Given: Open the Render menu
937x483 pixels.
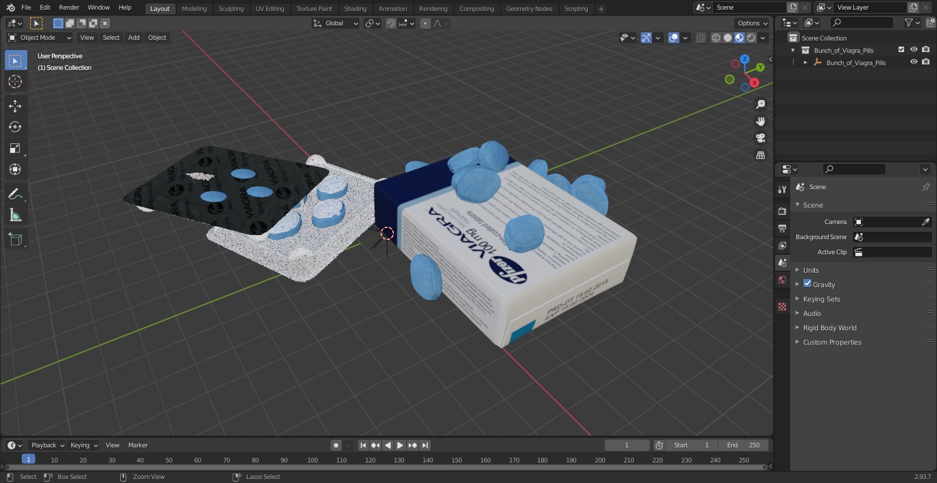Looking at the screenshot, I should click(69, 8).
